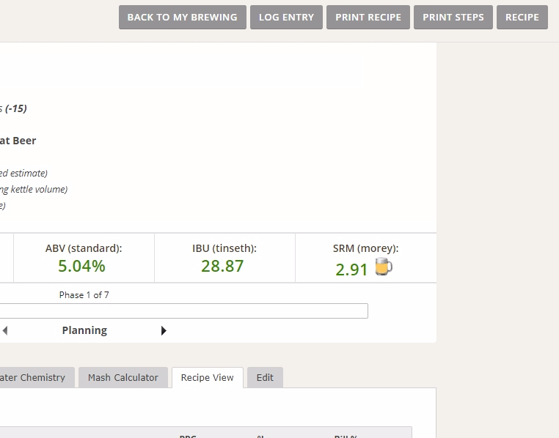
Task: Switch to the Edit tab
Action: click(x=265, y=377)
